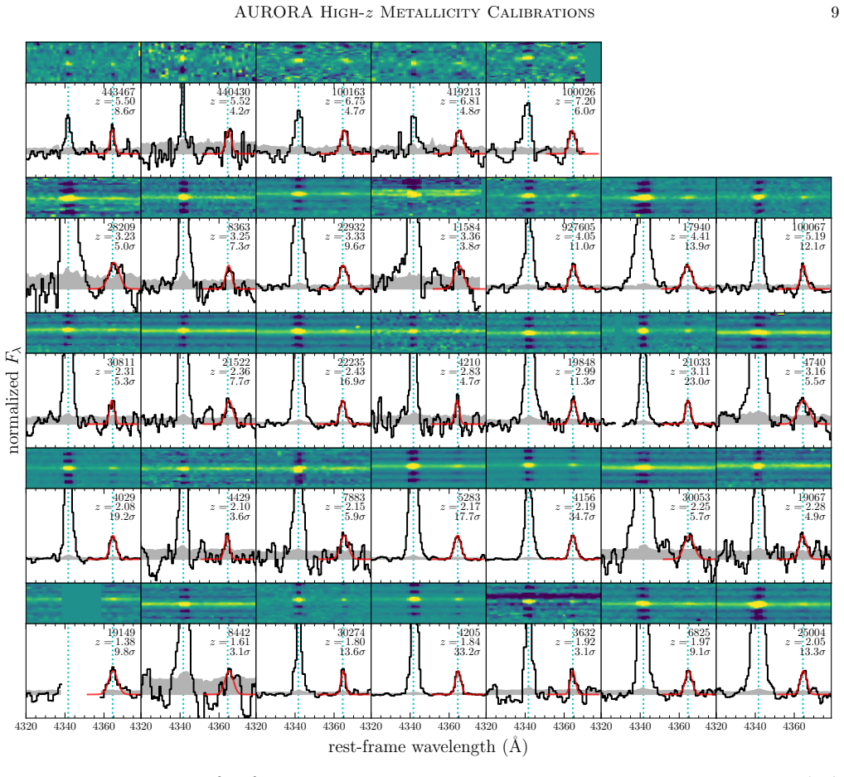Click the page number 9

coord(835,12)
